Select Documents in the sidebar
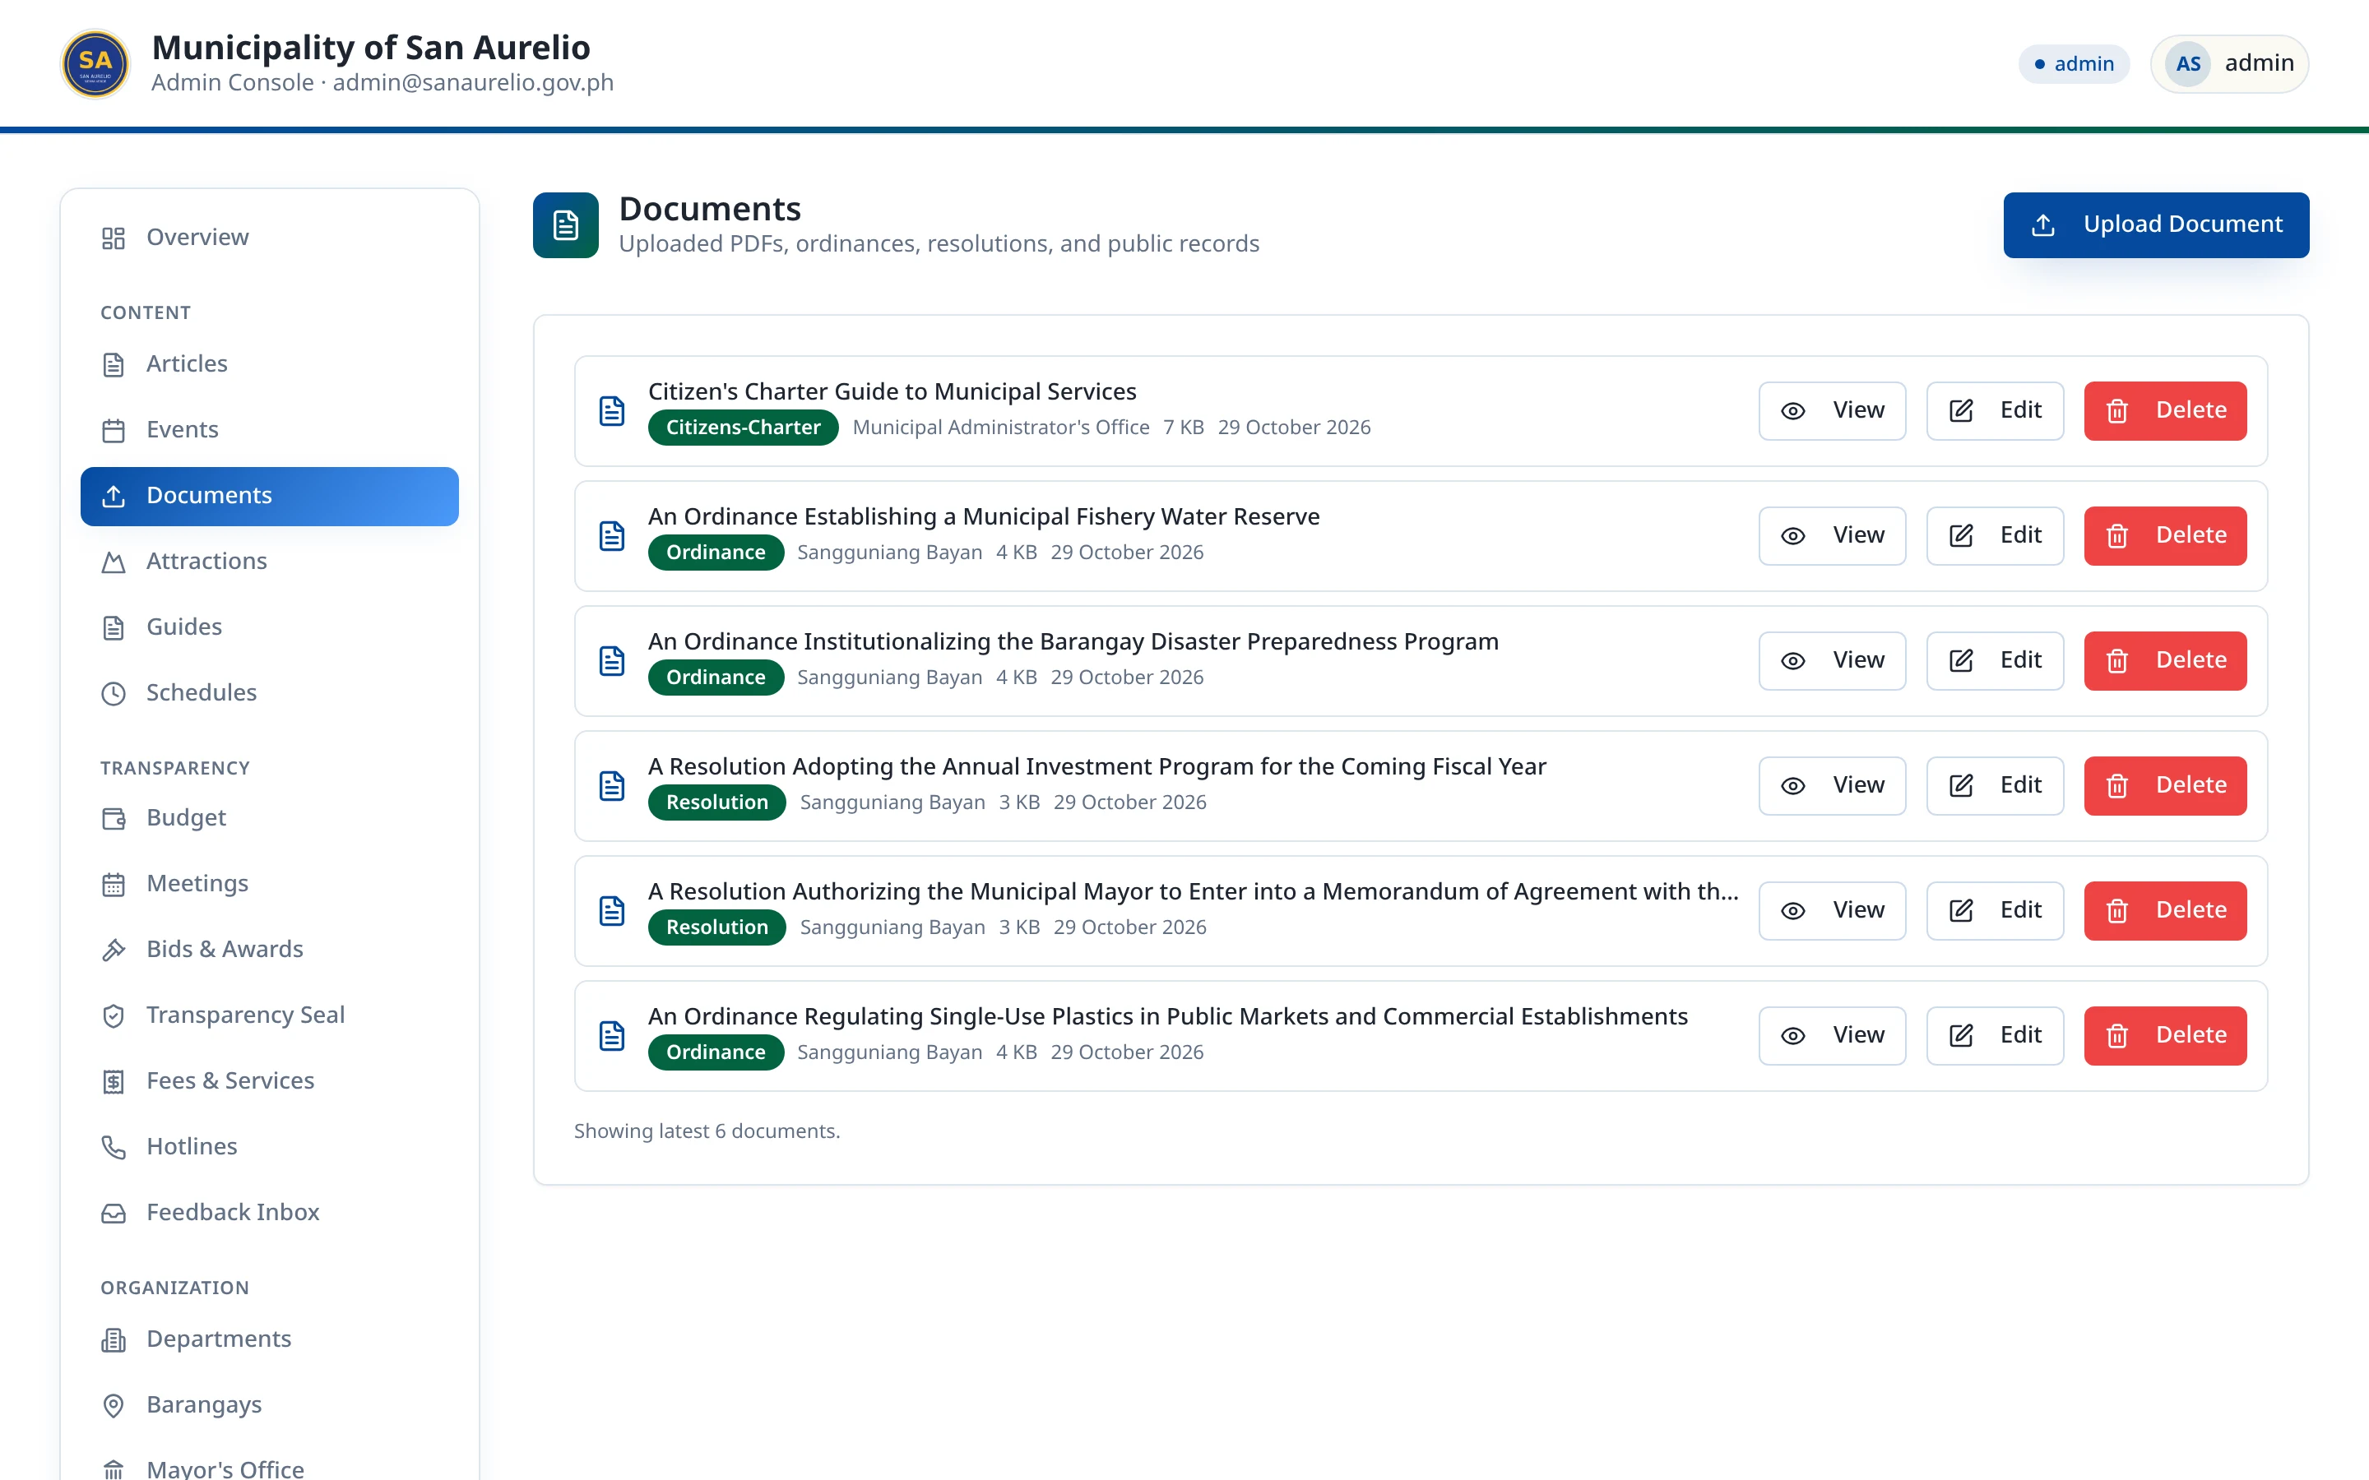The image size is (2369, 1480). (269, 495)
